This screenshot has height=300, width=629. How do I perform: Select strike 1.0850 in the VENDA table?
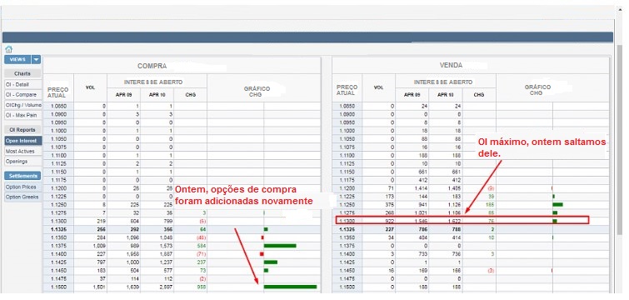point(347,107)
